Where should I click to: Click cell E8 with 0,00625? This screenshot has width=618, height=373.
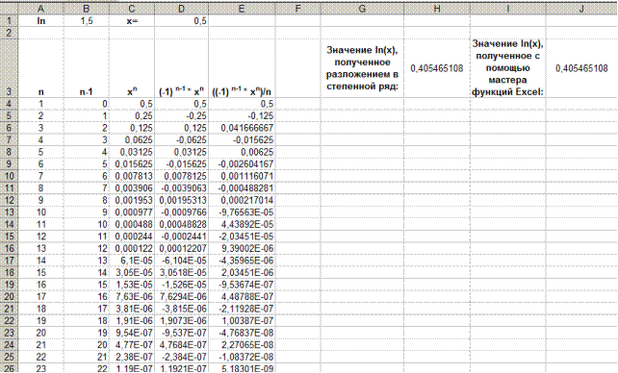pyautogui.click(x=242, y=152)
